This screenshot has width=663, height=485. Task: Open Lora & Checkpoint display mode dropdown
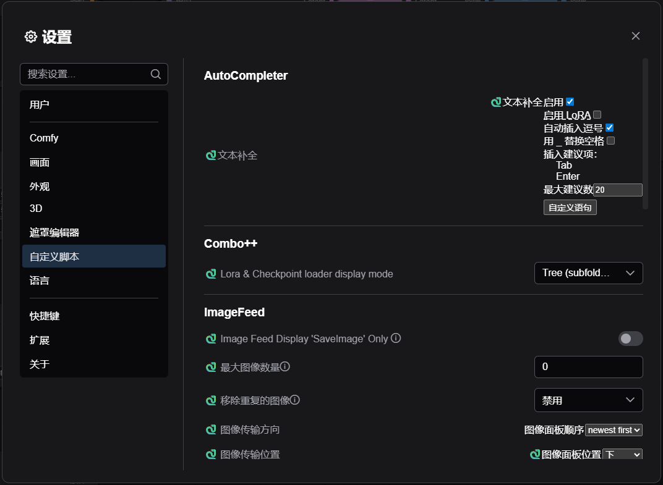(x=588, y=273)
